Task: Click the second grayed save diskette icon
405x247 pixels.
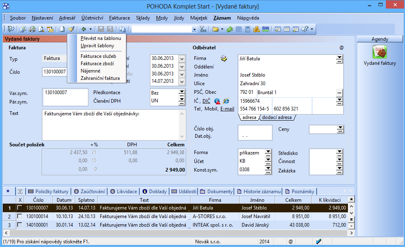Action: [x=110, y=29]
